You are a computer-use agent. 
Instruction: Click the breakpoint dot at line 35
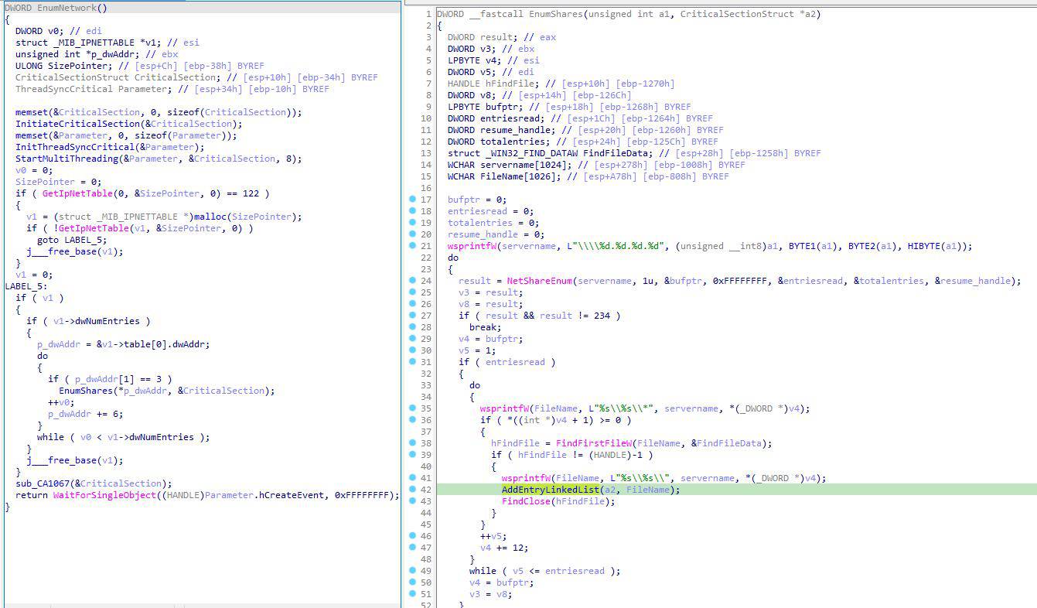414,408
